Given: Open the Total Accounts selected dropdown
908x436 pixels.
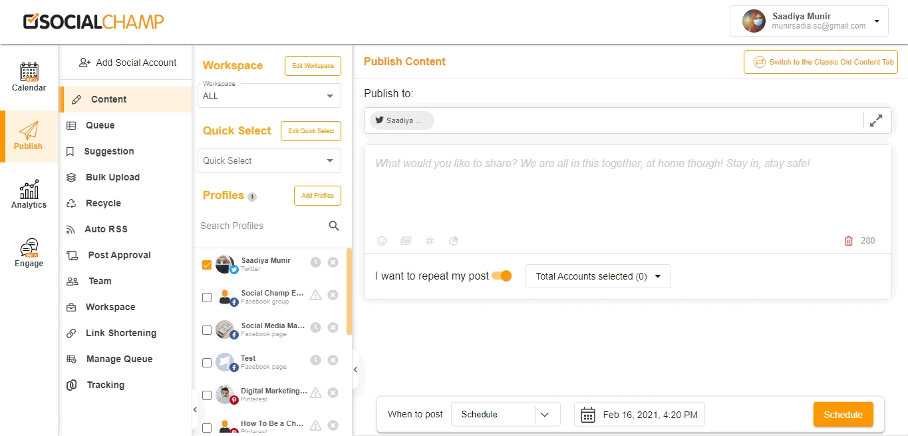Looking at the screenshot, I should coord(597,276).
